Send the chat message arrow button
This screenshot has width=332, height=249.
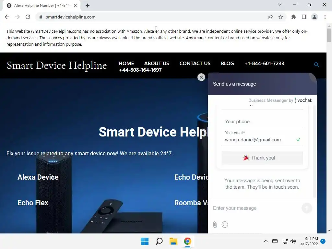pos(307,208)
